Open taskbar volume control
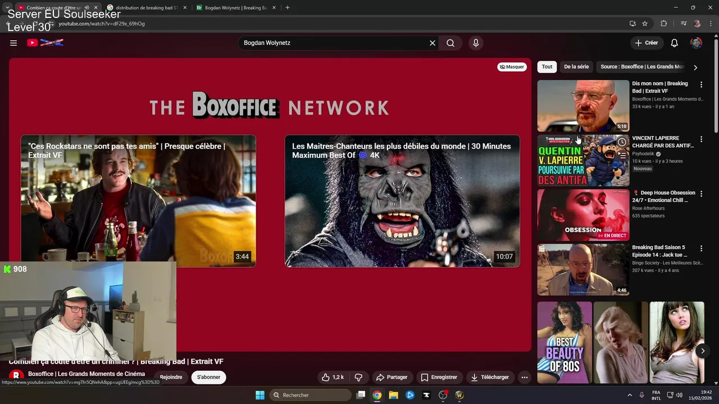The image size is (719, 404). (679, 395)
